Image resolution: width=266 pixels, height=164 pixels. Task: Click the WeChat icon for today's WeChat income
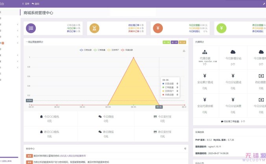coord(100,117)
